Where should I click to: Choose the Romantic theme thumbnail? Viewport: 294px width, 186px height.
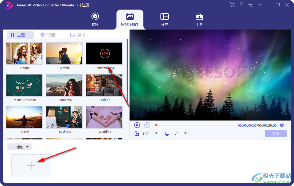pos(64,85)
